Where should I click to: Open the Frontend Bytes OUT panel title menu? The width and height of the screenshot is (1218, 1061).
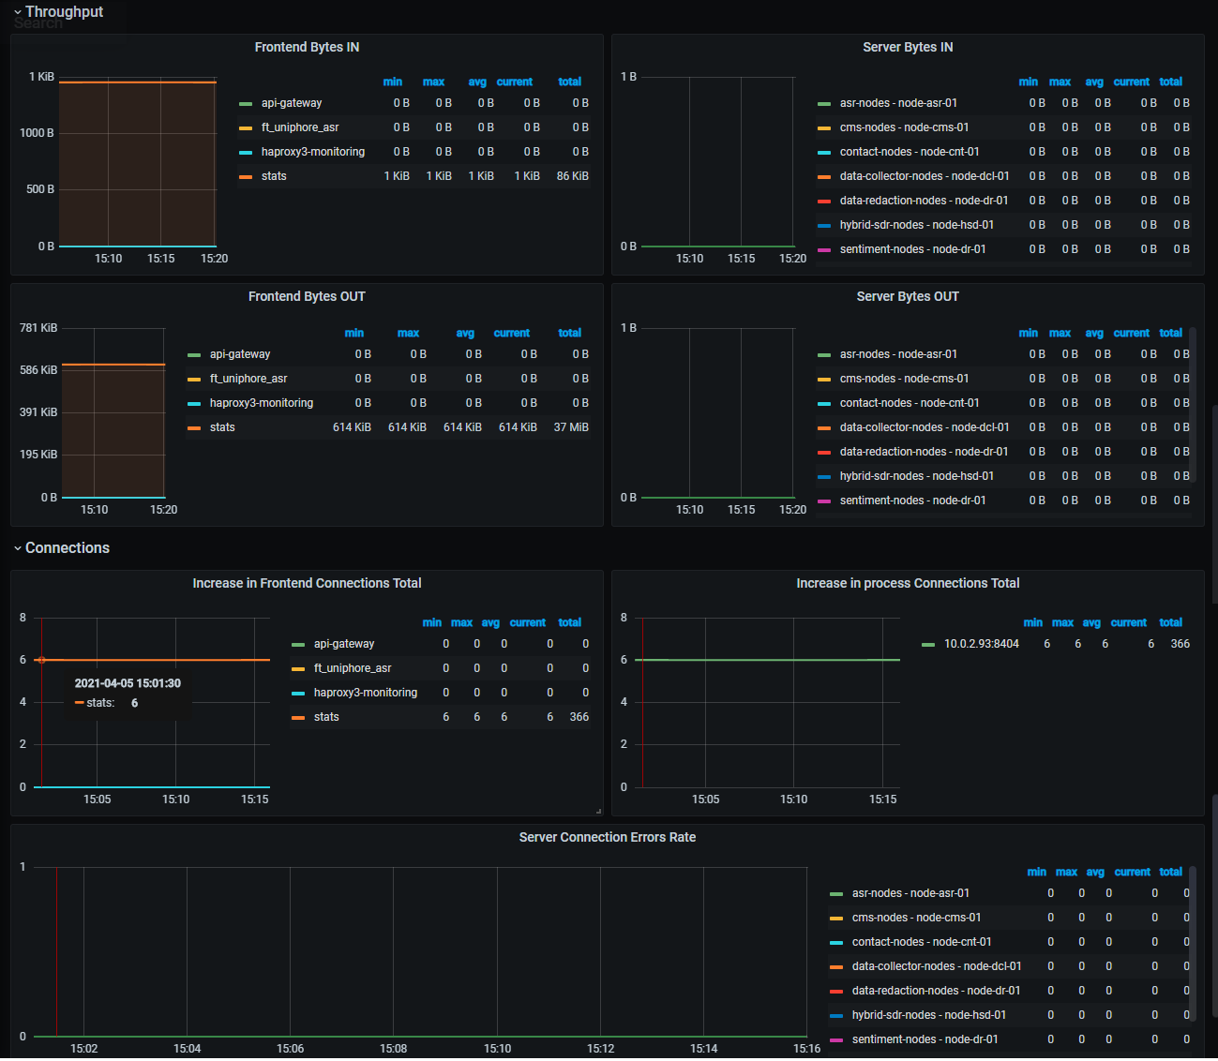coord(307,296)
